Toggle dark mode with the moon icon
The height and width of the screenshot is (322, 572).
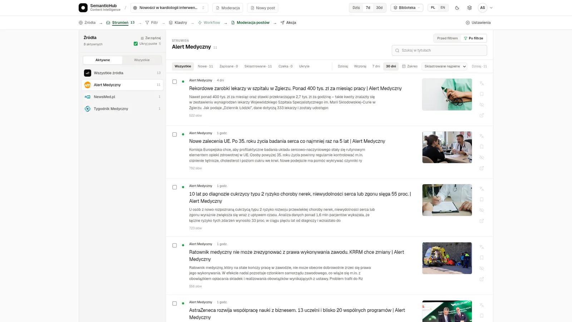point(457,8)
